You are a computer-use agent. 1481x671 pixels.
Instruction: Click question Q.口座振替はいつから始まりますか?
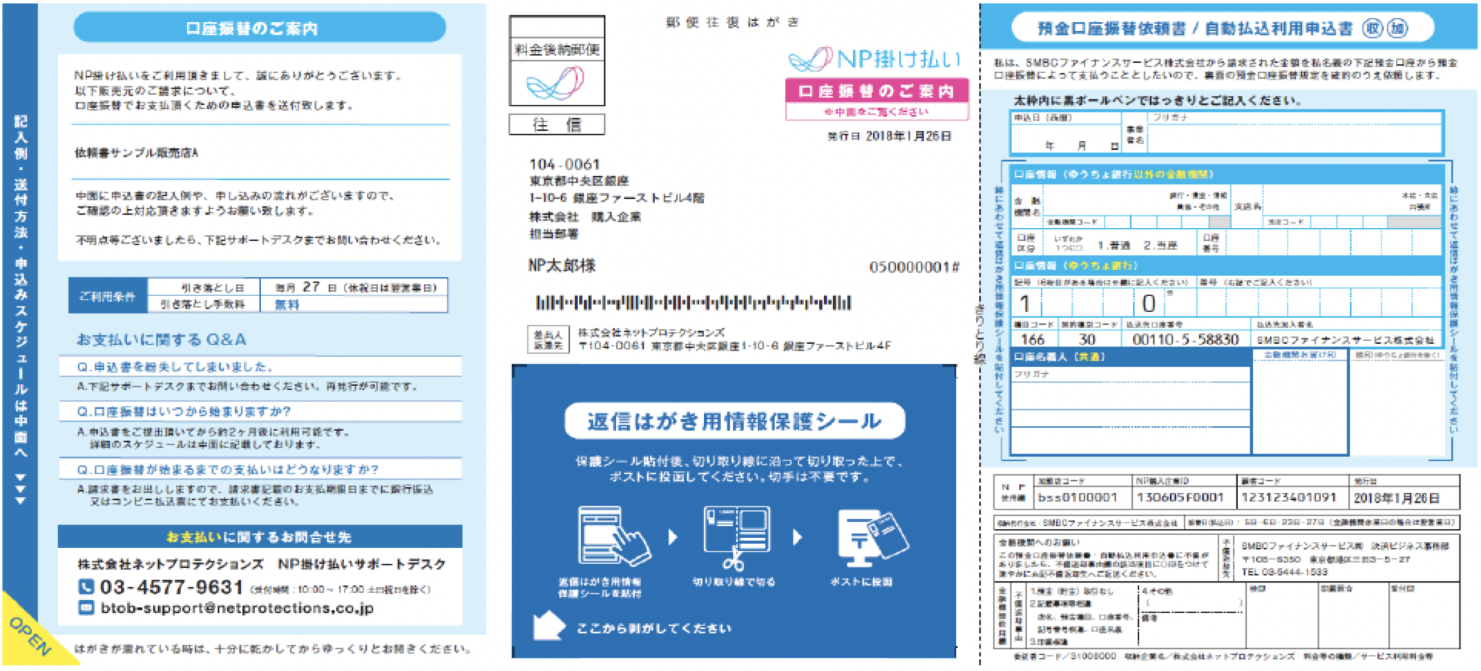184,411
